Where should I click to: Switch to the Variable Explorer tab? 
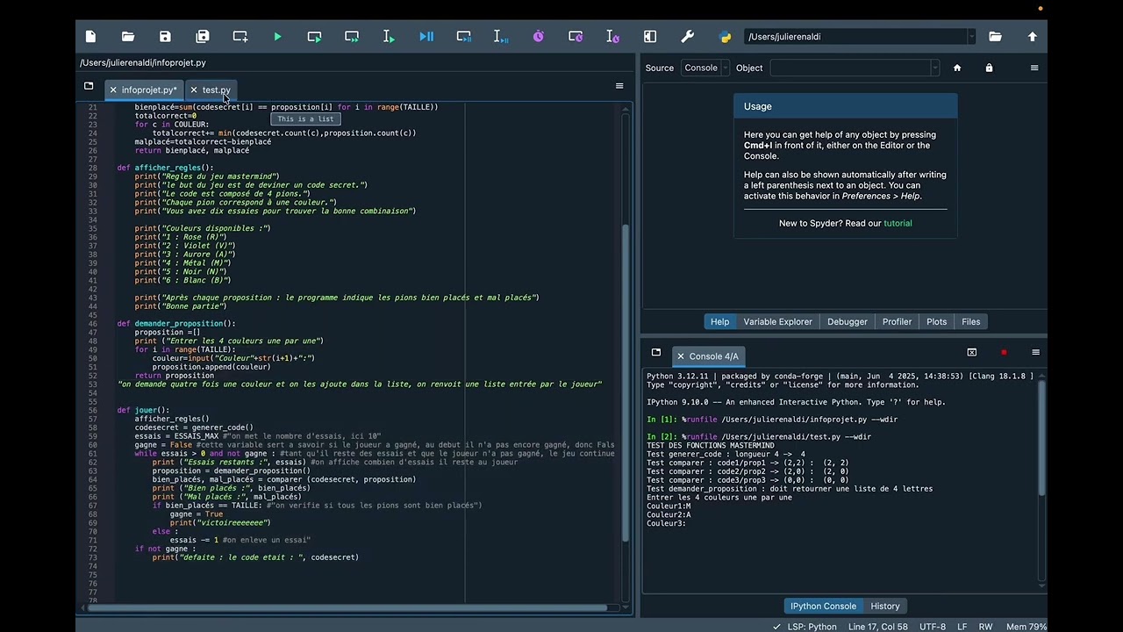click(777, 321)
